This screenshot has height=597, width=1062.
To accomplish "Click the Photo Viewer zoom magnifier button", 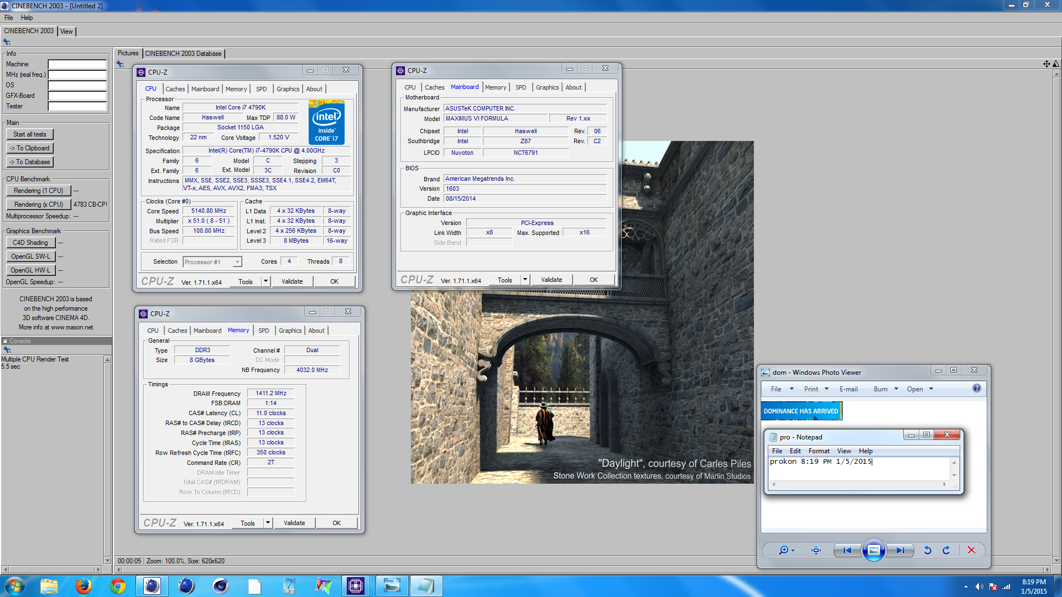I will point(787,550).
